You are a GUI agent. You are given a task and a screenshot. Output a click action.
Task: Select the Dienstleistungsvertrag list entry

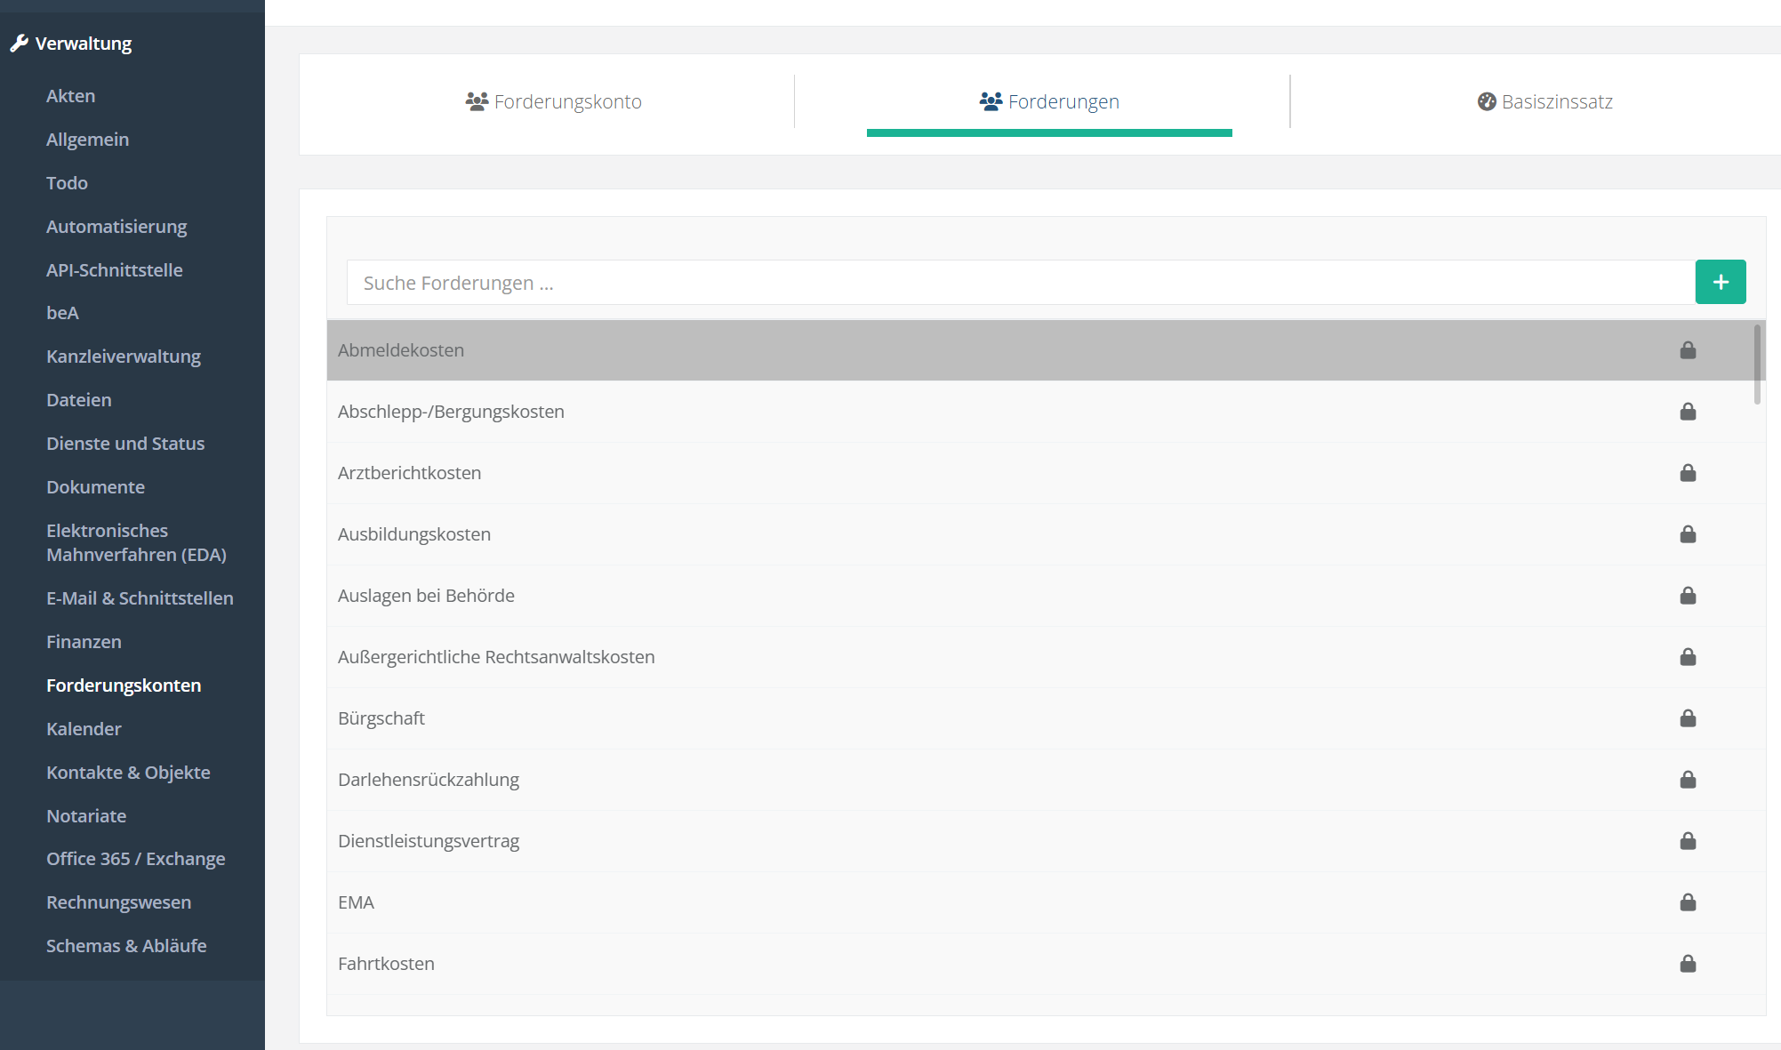coord(429,841)
